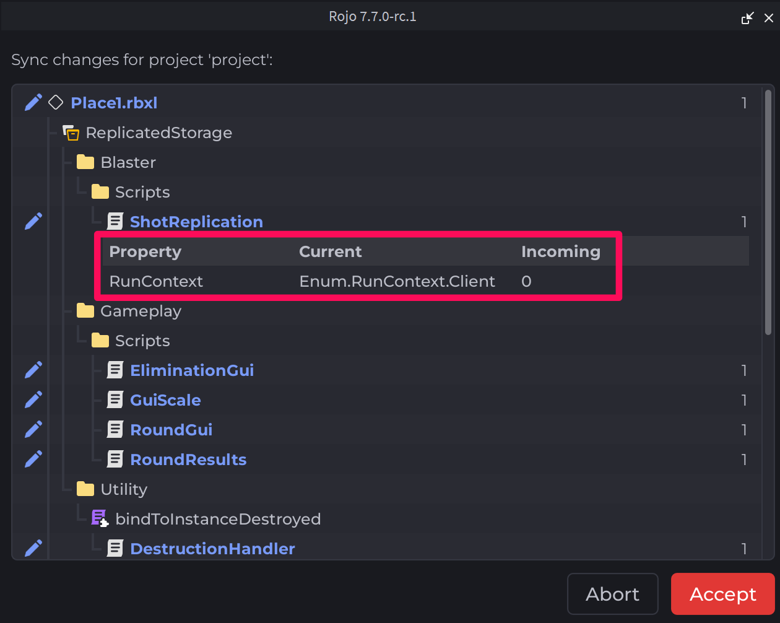780x623 pixels.
Task: Click the bindToInstanceDestroyed module script icon
Action: [100, 519]
